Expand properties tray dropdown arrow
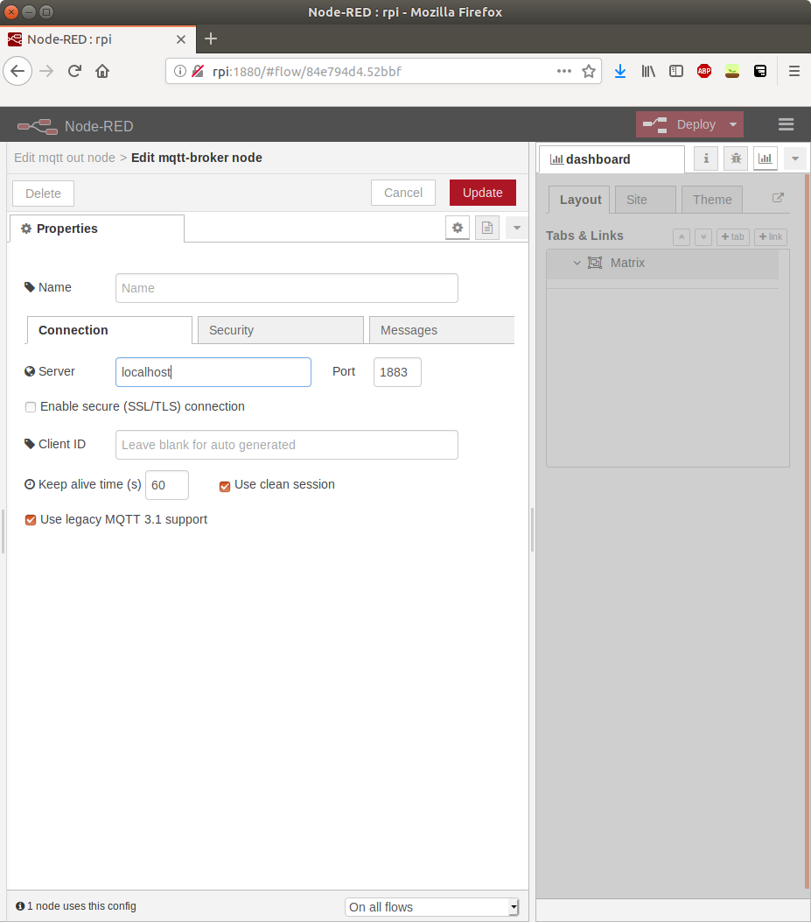This screenshot has height=922, width=811. tap(517, 228)
